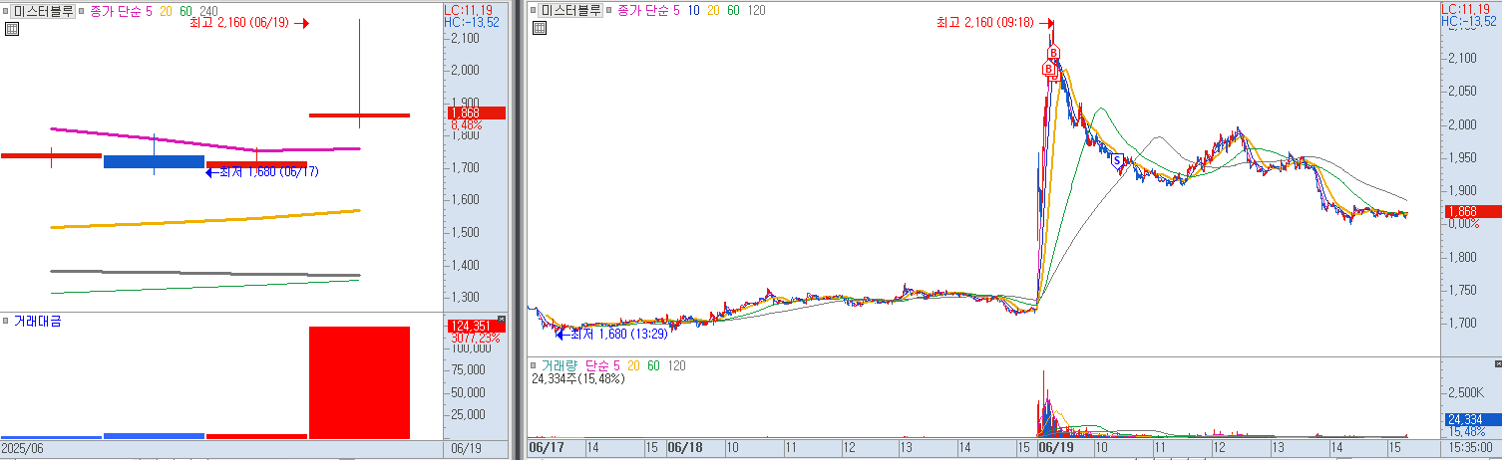Click the top B buy marker on right chart
Viewport: 1502px width, 460px height.
point(1053,53)
